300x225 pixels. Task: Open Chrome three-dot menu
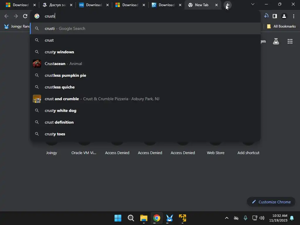294,16
